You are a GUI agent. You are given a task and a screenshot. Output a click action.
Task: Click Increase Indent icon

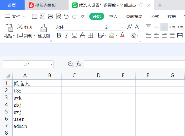[180, 27]
